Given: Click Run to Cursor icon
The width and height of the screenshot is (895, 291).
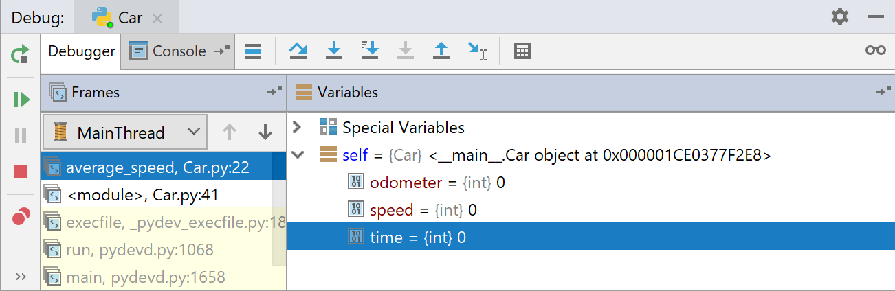Looking at the screenshot, I should pos(477,50).
